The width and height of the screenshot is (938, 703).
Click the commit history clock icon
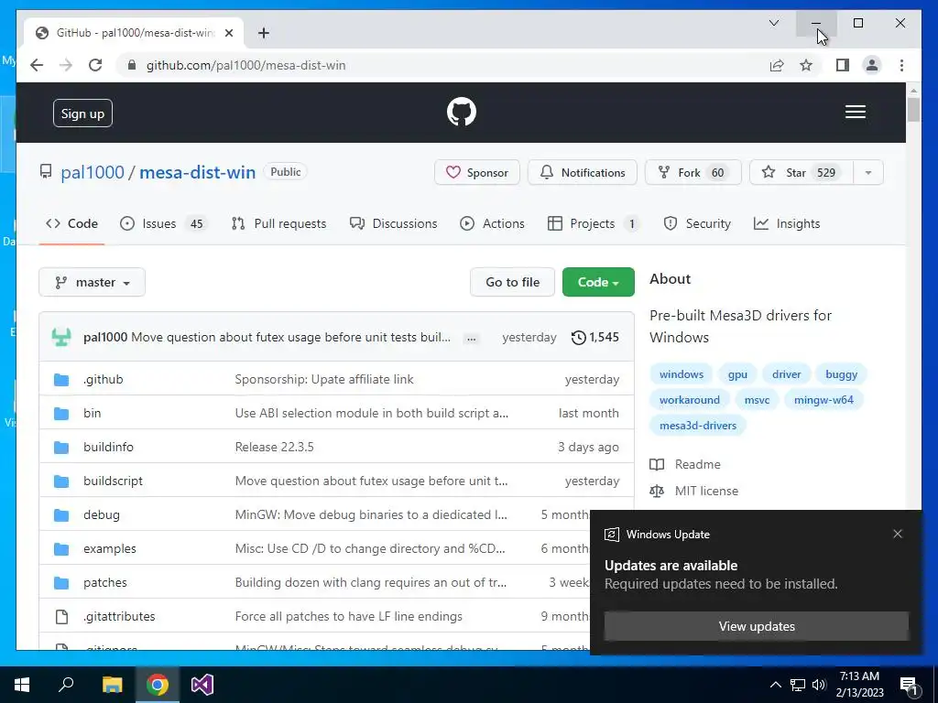pyautogui.click(x=579, y=337)
